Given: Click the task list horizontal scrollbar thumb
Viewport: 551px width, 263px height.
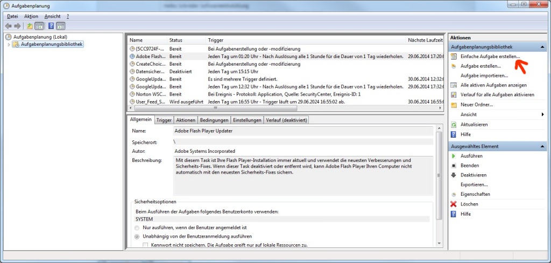Looking at the screenshot, I should [x=215, y=108].
